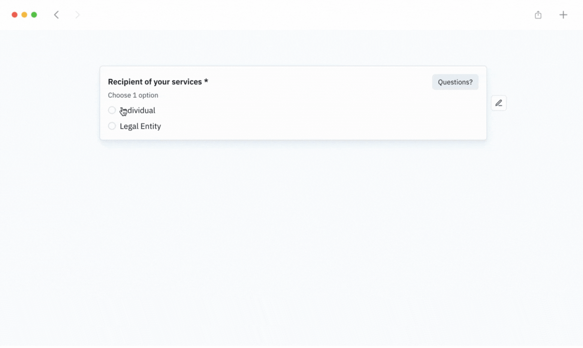583x348 pixels.
Task: Click the Choose 1 option hint text
Action: point(133,95)
